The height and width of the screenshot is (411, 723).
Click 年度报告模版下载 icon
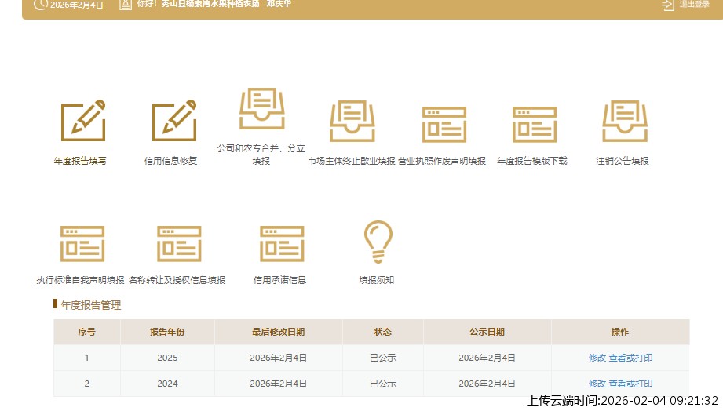pos(534,124)
